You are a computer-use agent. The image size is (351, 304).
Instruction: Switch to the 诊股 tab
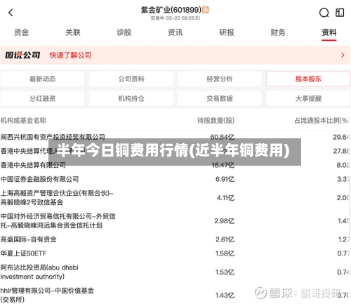pos(124,32)
